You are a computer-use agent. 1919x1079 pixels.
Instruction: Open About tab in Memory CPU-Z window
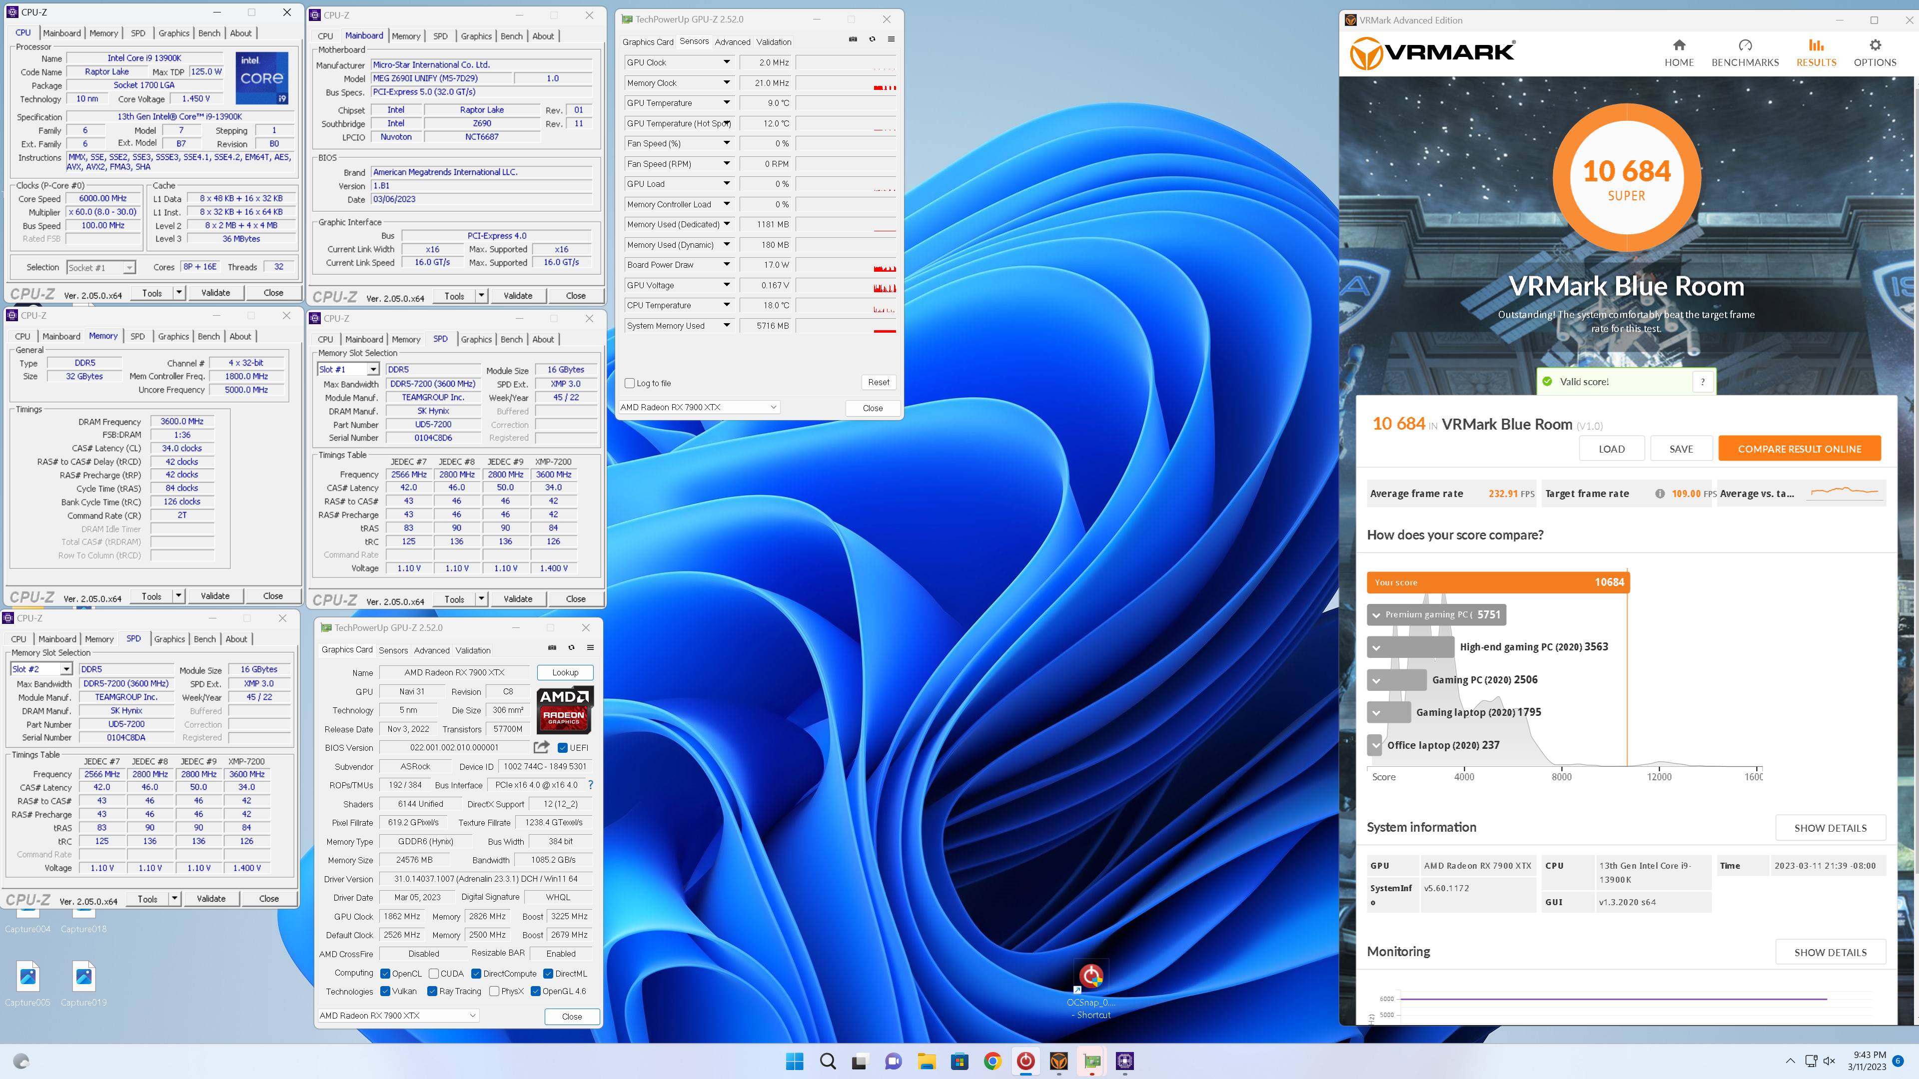(240, 337)
